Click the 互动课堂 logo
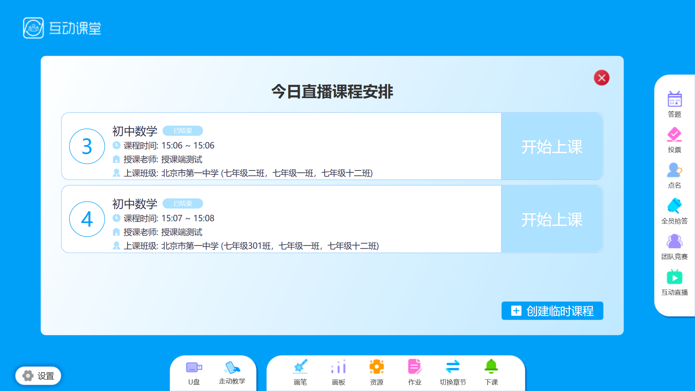 click(x=62, y=28)
